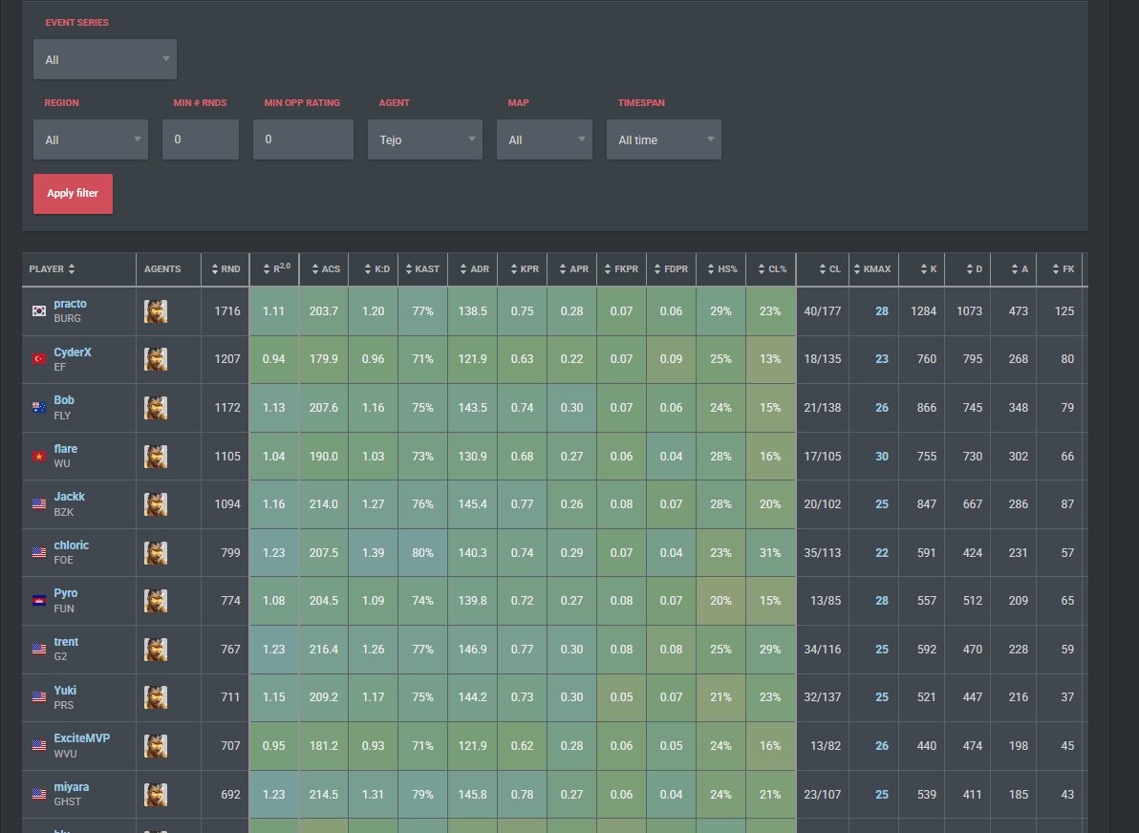Image resolution: width=1139 pixels, height=833 pixels.
Task: Open the Region dropdown
Action: (91, 139)
